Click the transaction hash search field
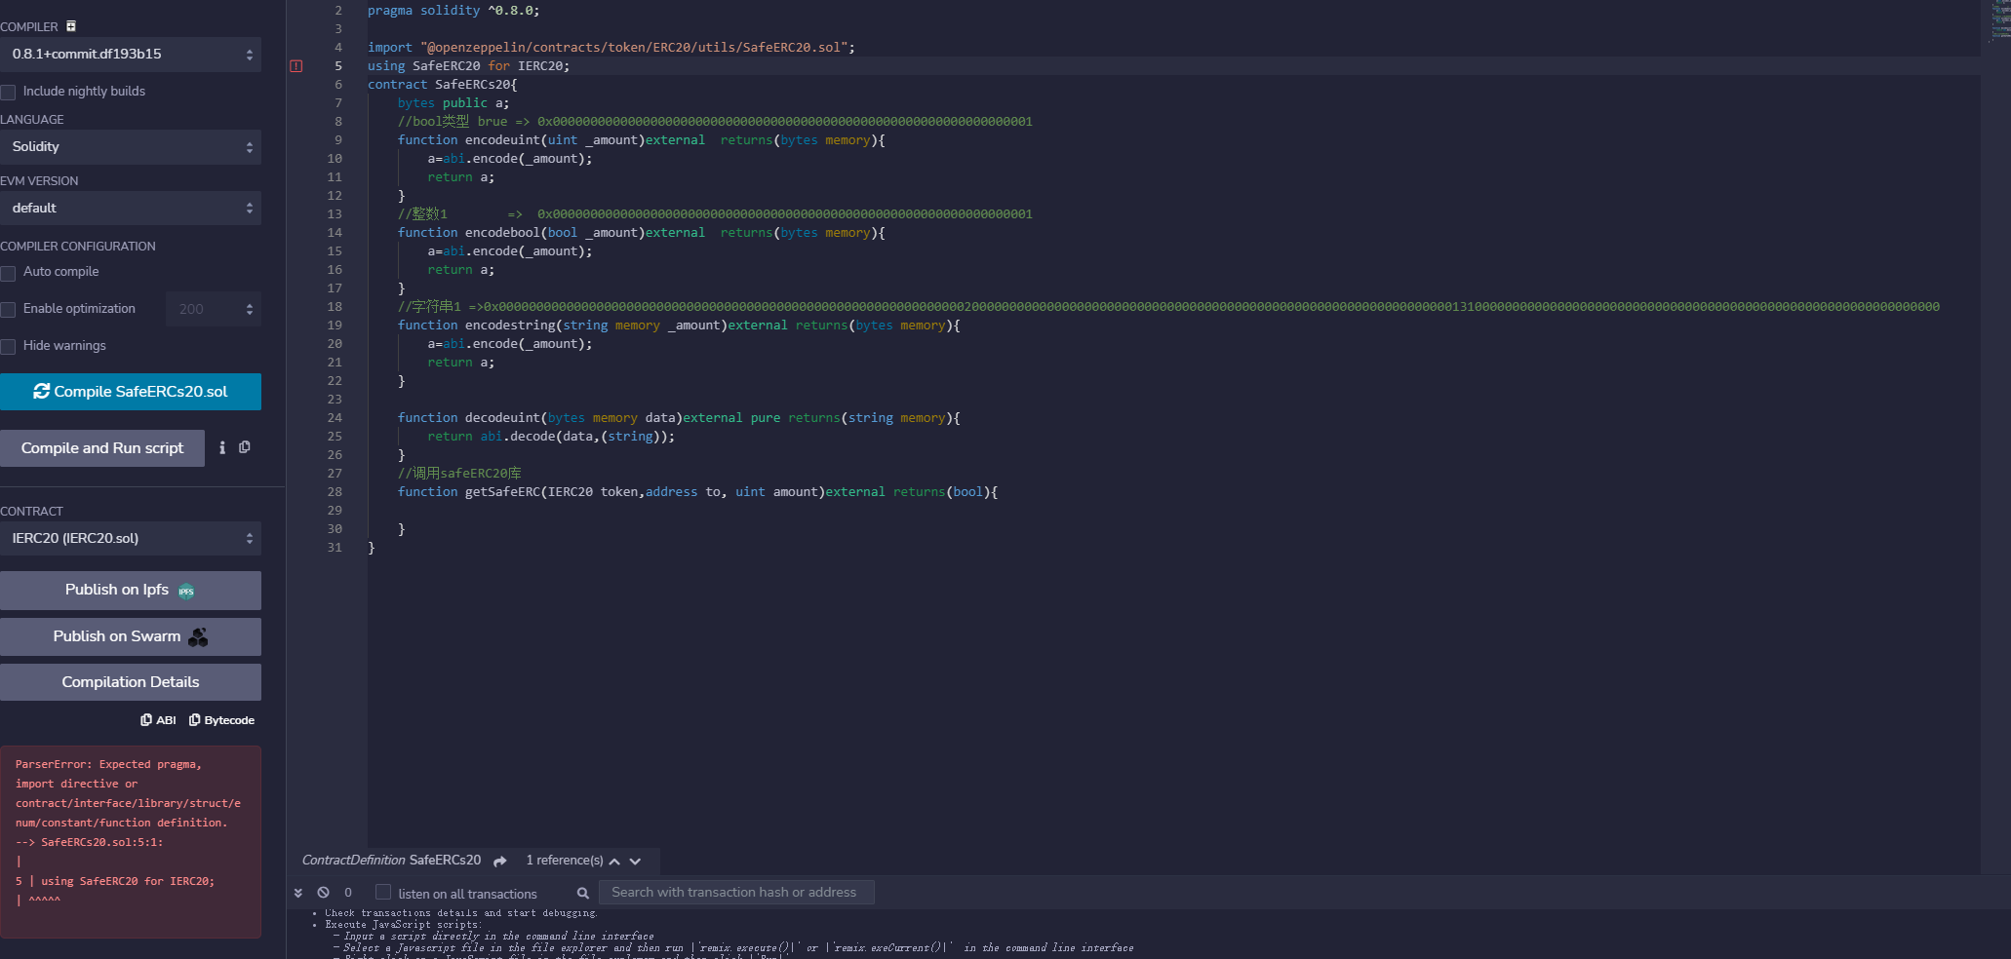The height and width of the screenshot is (959, 2011). 736,893
